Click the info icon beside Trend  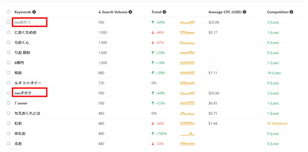click(164, 12)
